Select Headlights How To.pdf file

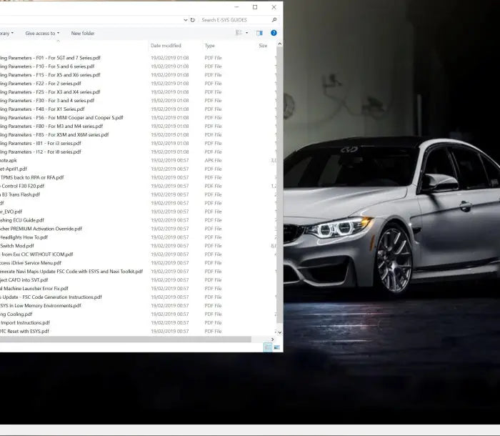tap(24, 237)
